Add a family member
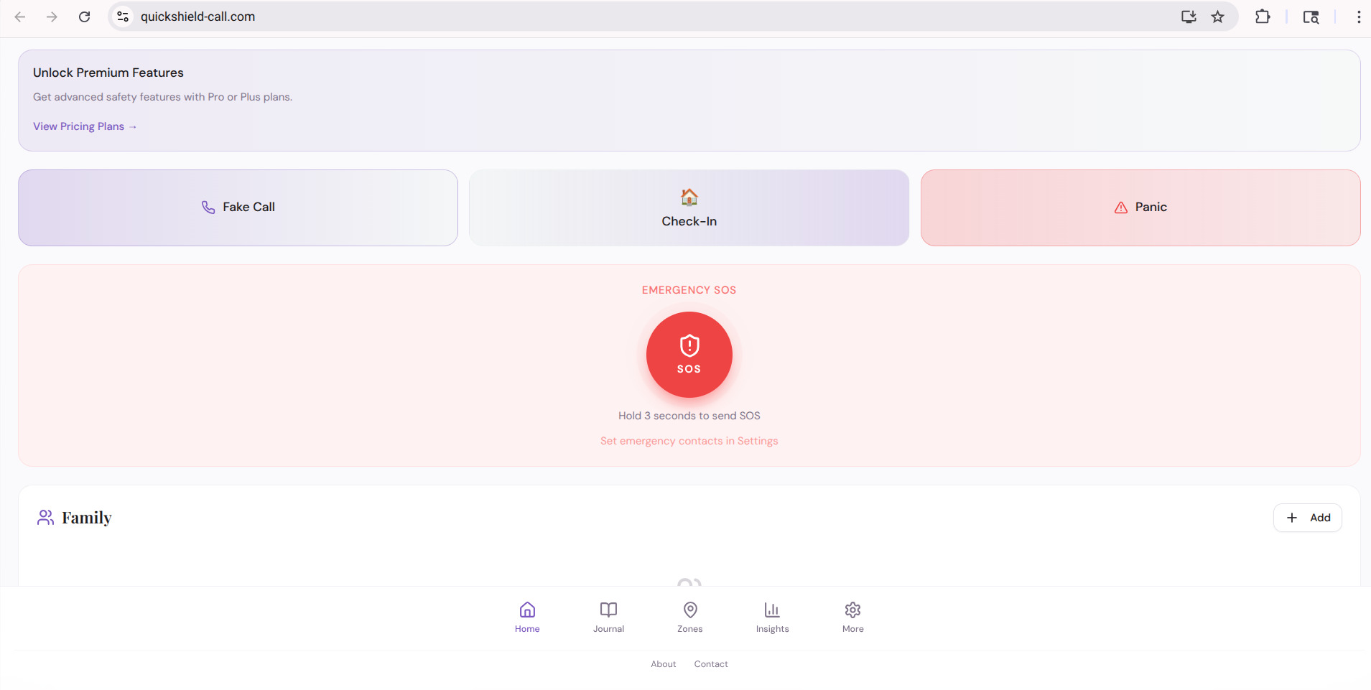The image size is (1371, 690). point(1308,518)
